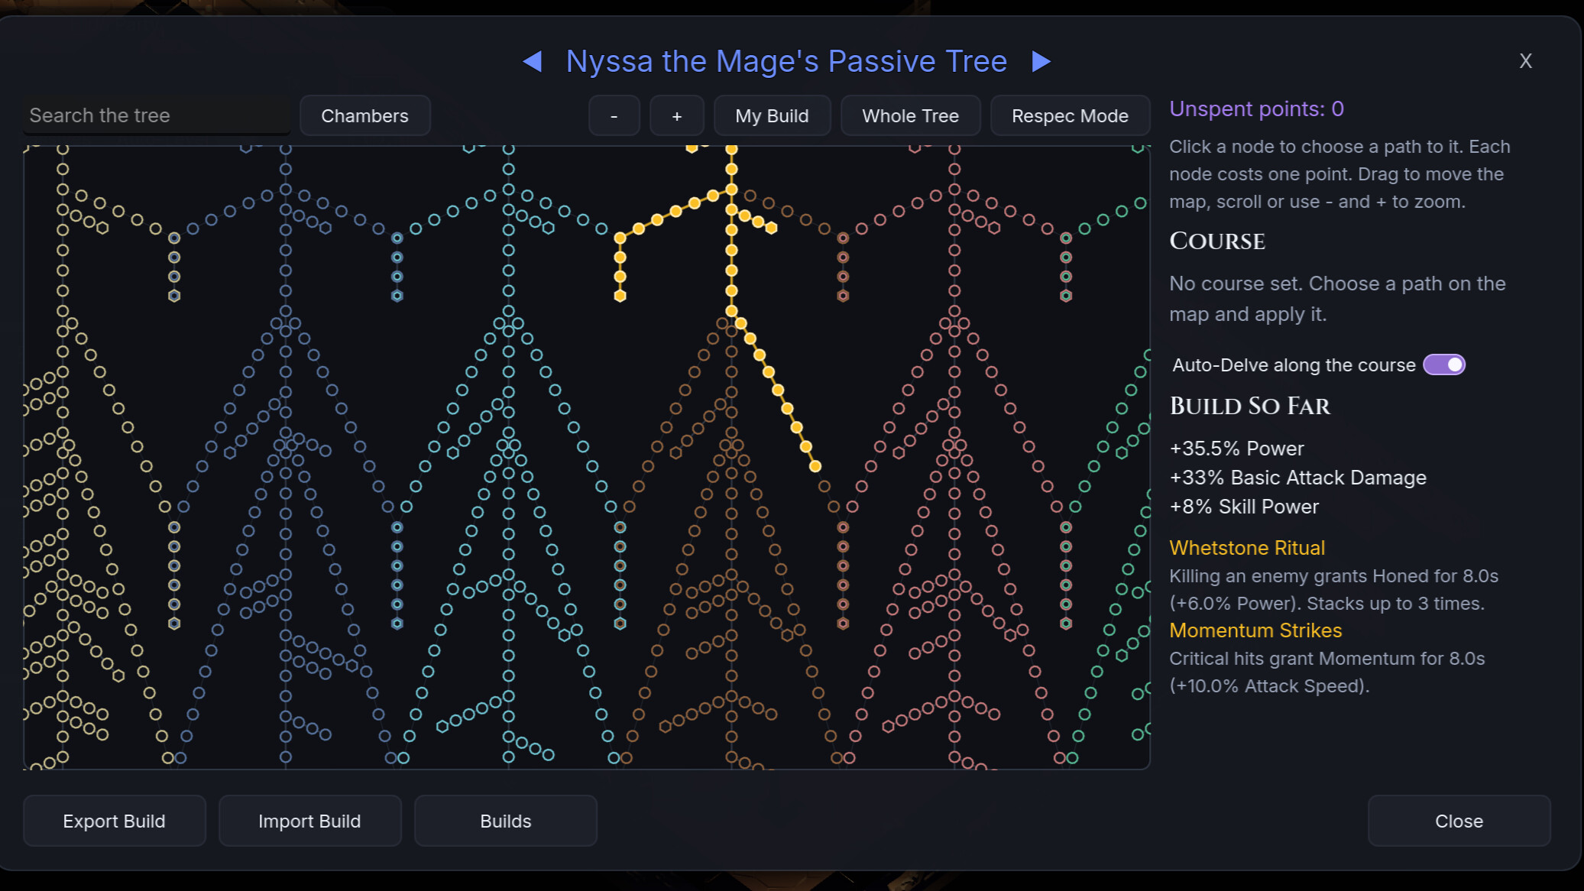The image size is (1584, 891).
Task: Select the 'Whetstone Ritual' heading
Action: pos(1247,548)
